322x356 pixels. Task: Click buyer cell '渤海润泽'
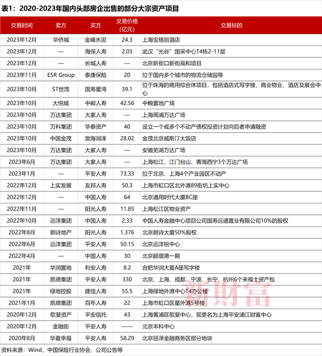click(95, 138)
